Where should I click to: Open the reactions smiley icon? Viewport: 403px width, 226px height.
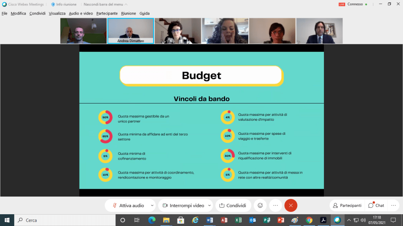click(x=260, y=205)
